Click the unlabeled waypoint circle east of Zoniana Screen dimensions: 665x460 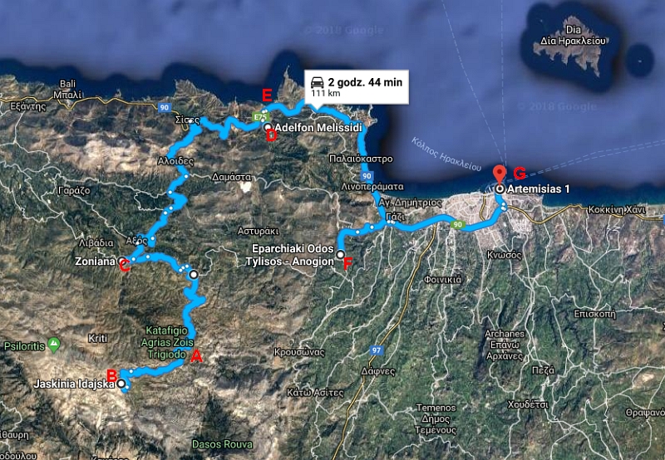[194, 275]
